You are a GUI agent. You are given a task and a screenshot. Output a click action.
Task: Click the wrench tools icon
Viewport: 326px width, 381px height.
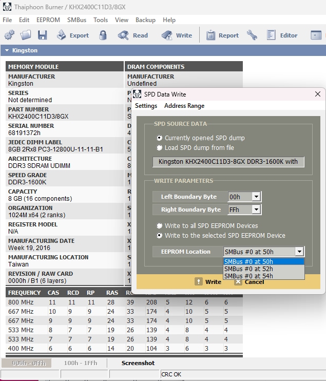[252, 35]
